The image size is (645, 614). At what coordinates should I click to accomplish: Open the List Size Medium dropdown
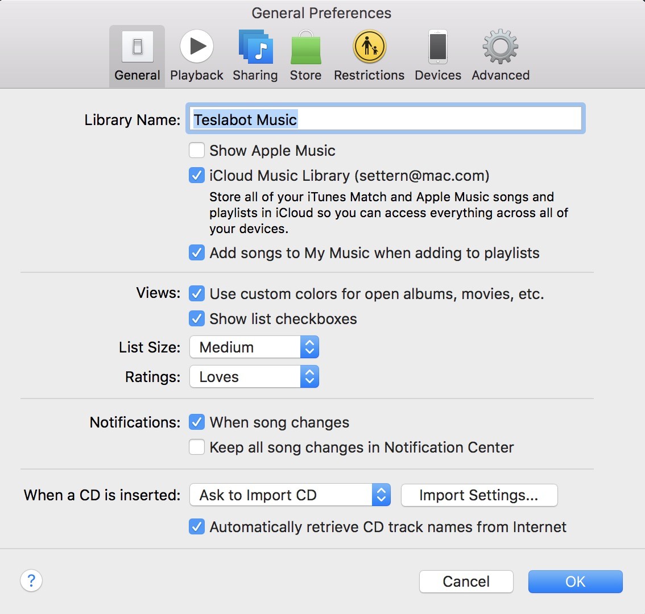[x=254, y=347]
